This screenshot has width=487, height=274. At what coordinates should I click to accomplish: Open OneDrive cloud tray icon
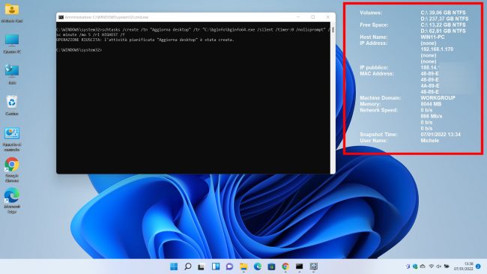point(423,267)
